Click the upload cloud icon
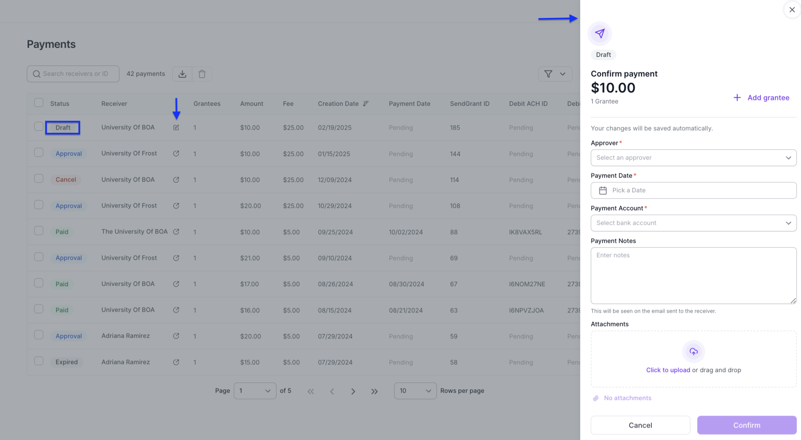 (693, 351)
